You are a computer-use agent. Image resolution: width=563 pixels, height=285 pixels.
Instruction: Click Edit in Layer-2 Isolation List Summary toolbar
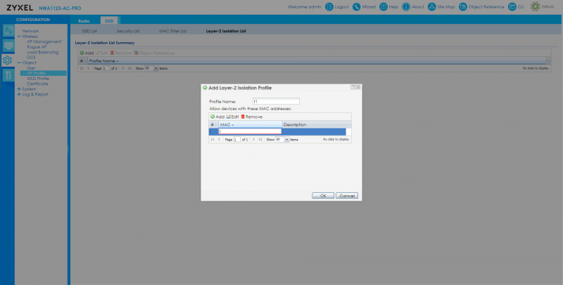tap(101, 53)
